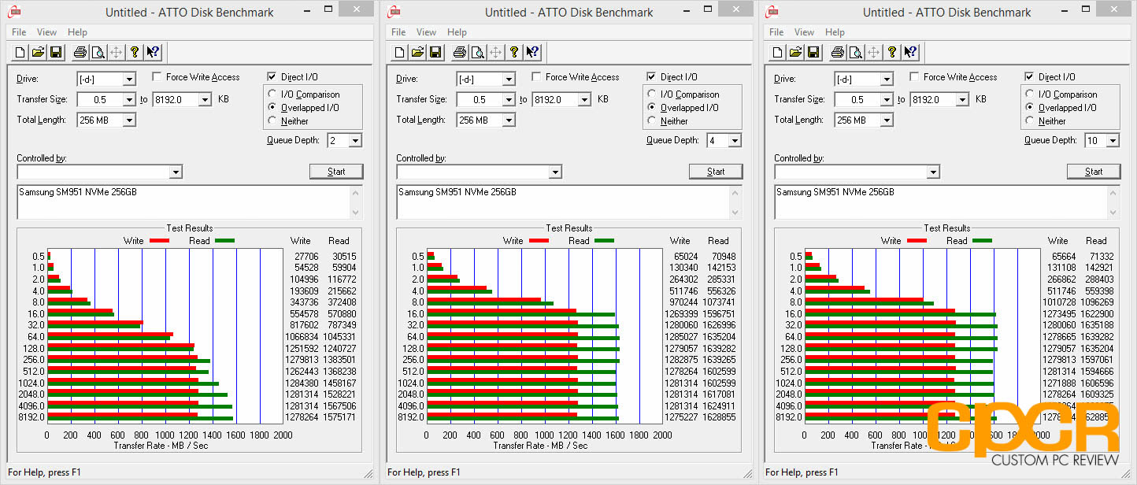Image resolution: width=1137 pixels, height=485 pixels.
Task: Click context help arrow icon in queue depth 4 window
Action: [532, 53]
